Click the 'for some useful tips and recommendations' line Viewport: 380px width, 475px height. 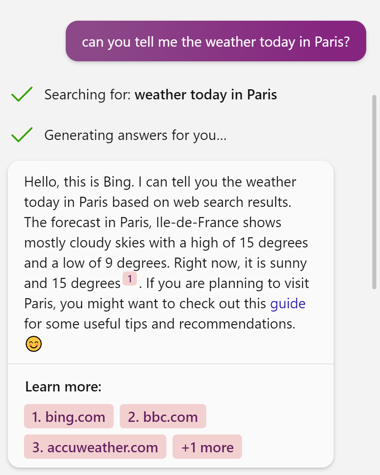tap(160, 324)
